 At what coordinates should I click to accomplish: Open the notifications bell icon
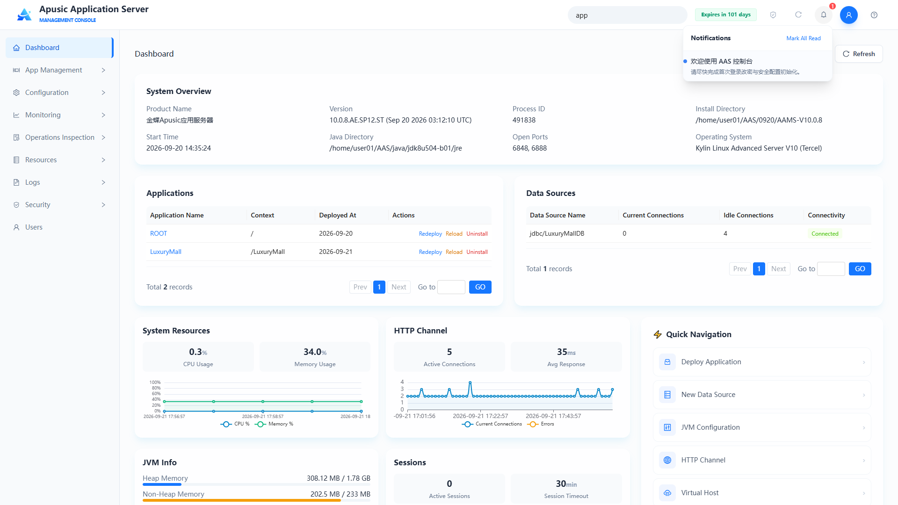pos(824,15)
